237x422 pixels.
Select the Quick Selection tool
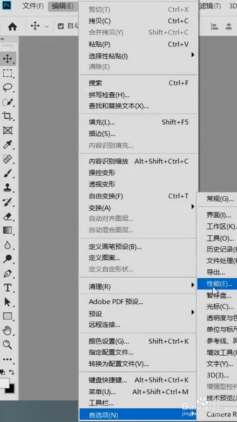tap(8, 102)
